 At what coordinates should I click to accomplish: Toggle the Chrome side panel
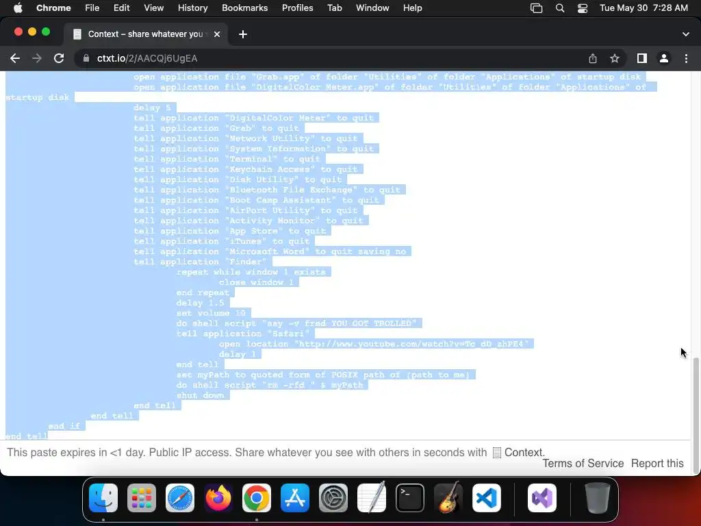point(642,58)
